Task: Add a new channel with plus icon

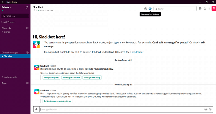Action: pyautogui.click(x=27, y=28)
